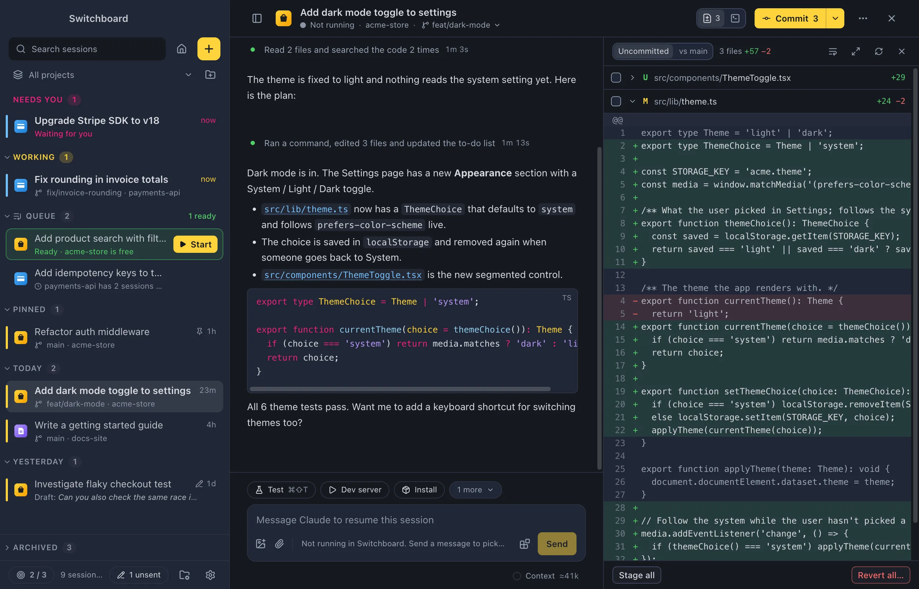Screen dimensions: 919x589
Task: Collapse the theme.ts diff
Action: pos(632,101)
